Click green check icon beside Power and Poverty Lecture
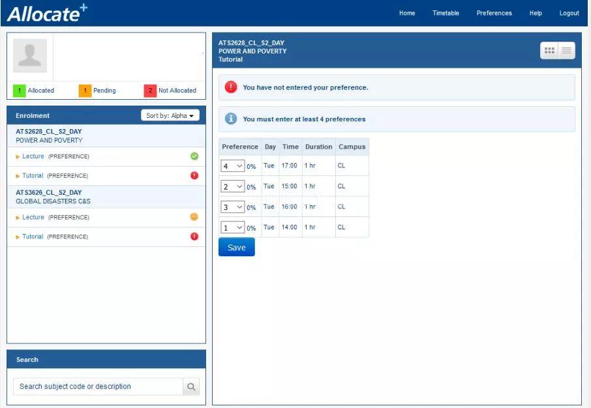Screen dimensions: 591x408 click(x=194, y=156)
